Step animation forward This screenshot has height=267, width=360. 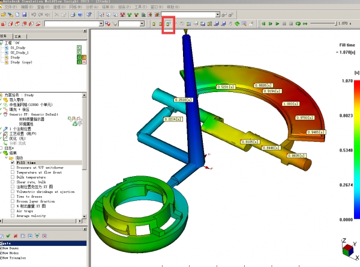tap(271, 23)
